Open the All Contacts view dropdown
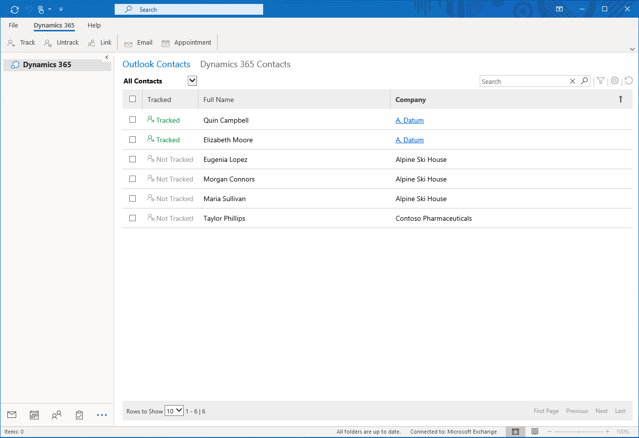Screen dimensions: 639x438 (192, 80)
